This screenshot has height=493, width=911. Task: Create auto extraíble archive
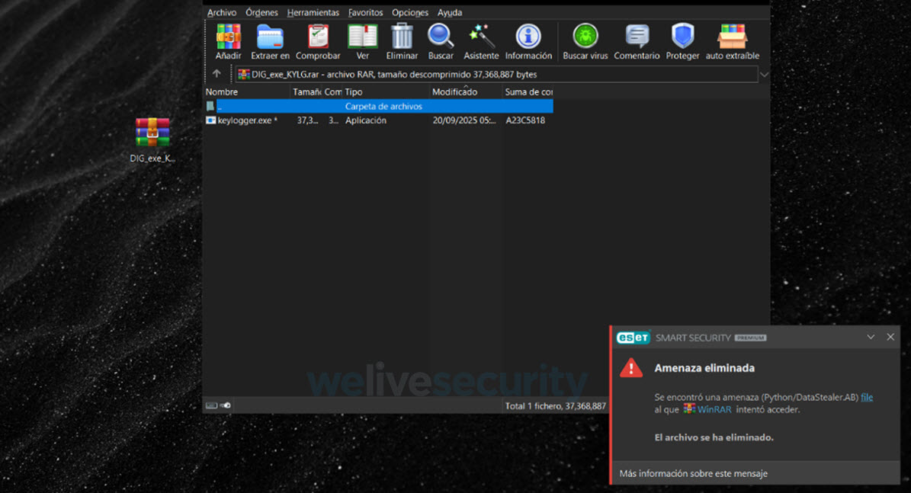[x=732, y=37]
